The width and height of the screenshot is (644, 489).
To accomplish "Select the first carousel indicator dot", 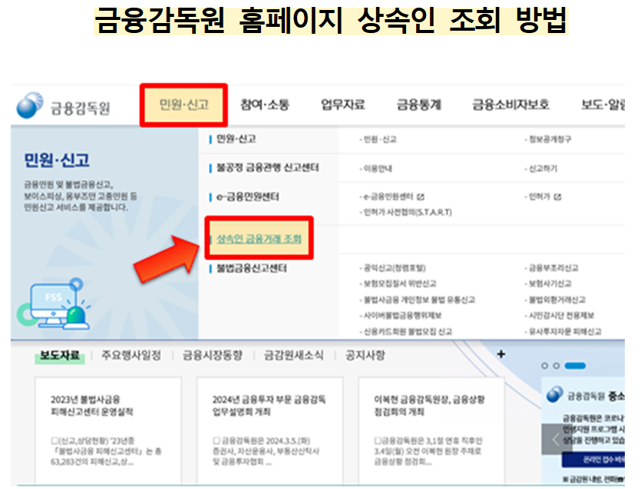I will 545,366.
